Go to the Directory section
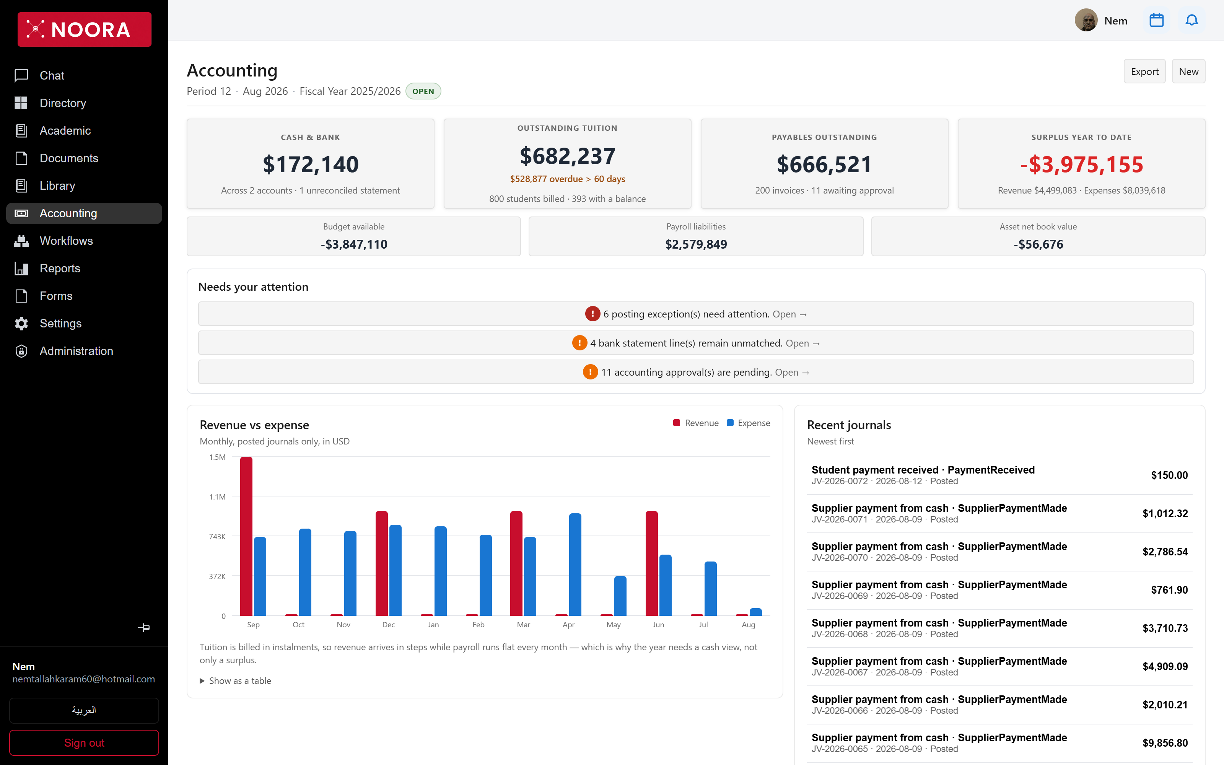Image resolution: width=1224 pixels, height=765 pixels. (84, 103)
